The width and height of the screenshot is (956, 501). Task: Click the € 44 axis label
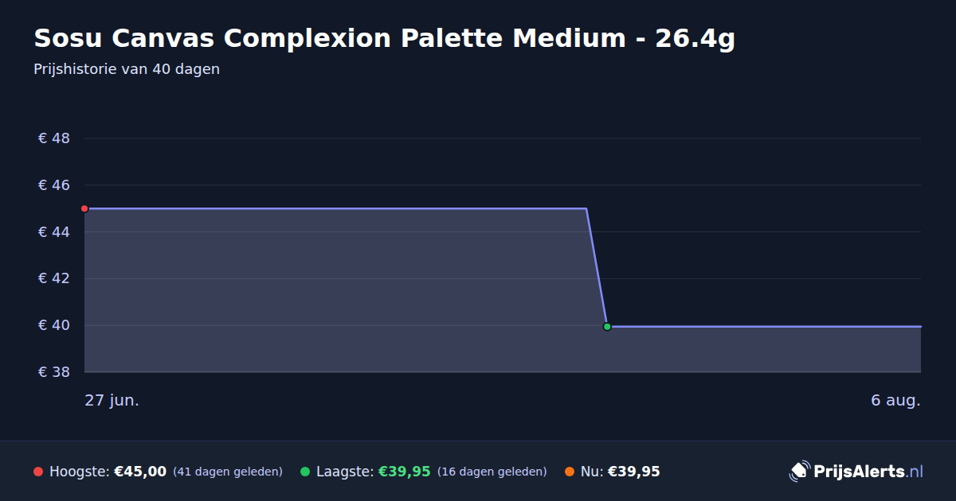(x=54, y=232)
